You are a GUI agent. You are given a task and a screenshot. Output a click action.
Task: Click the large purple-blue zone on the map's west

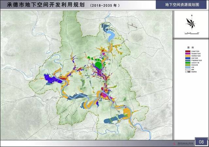tap(53, 79)
